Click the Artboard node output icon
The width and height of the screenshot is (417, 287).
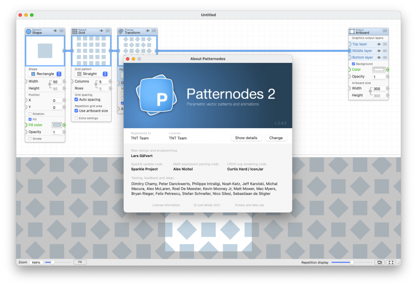pos(352,31)
